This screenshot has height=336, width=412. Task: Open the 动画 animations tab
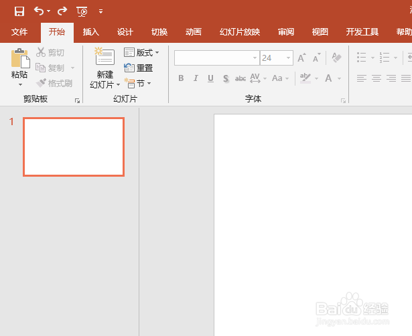tap(194, 31)
